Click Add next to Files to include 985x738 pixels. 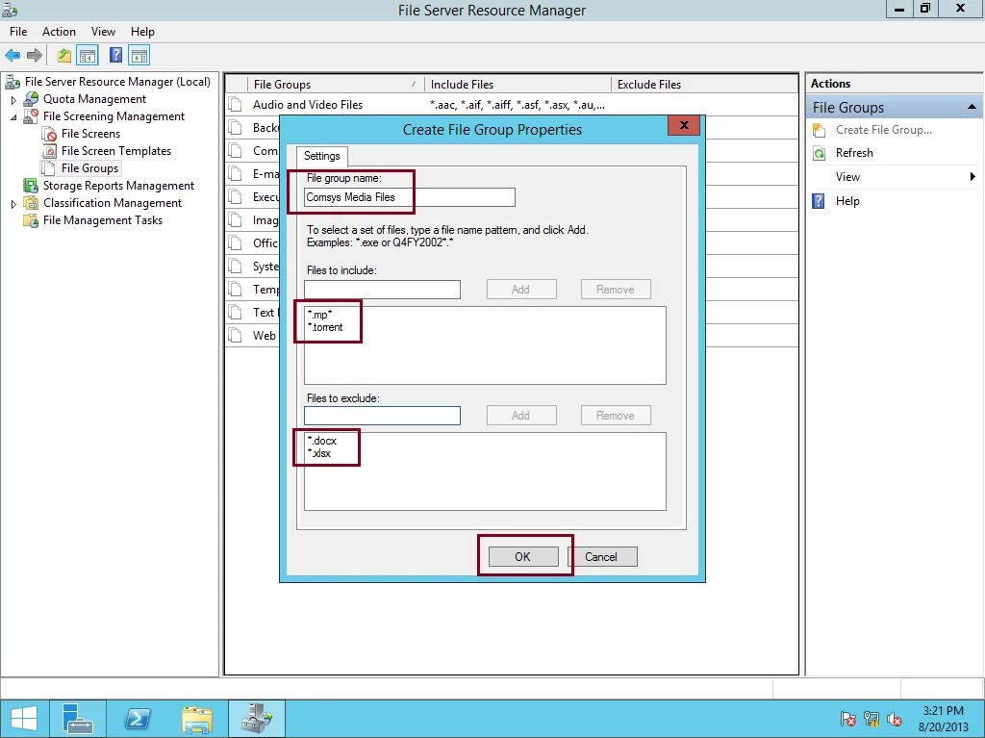tap(520, 290)
